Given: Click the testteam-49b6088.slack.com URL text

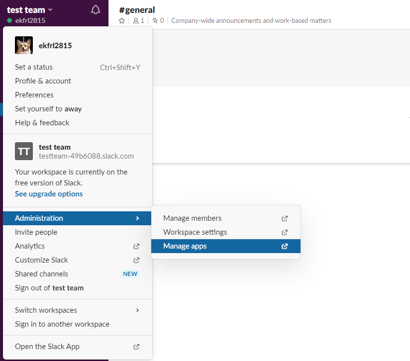Looking at the screenshot, I should tap(86, 156).
